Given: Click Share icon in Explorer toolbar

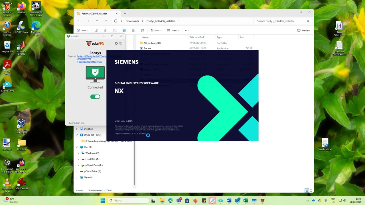Looking at the screenshot, I should 133,30.
